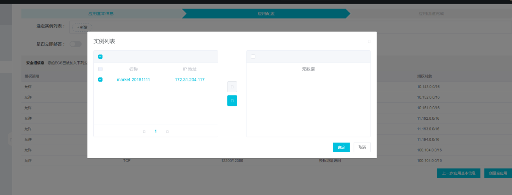Click cell 10.143.0.0/16
Screen dimensions: 512x195
pyautogui.click(x=429, y=87)
